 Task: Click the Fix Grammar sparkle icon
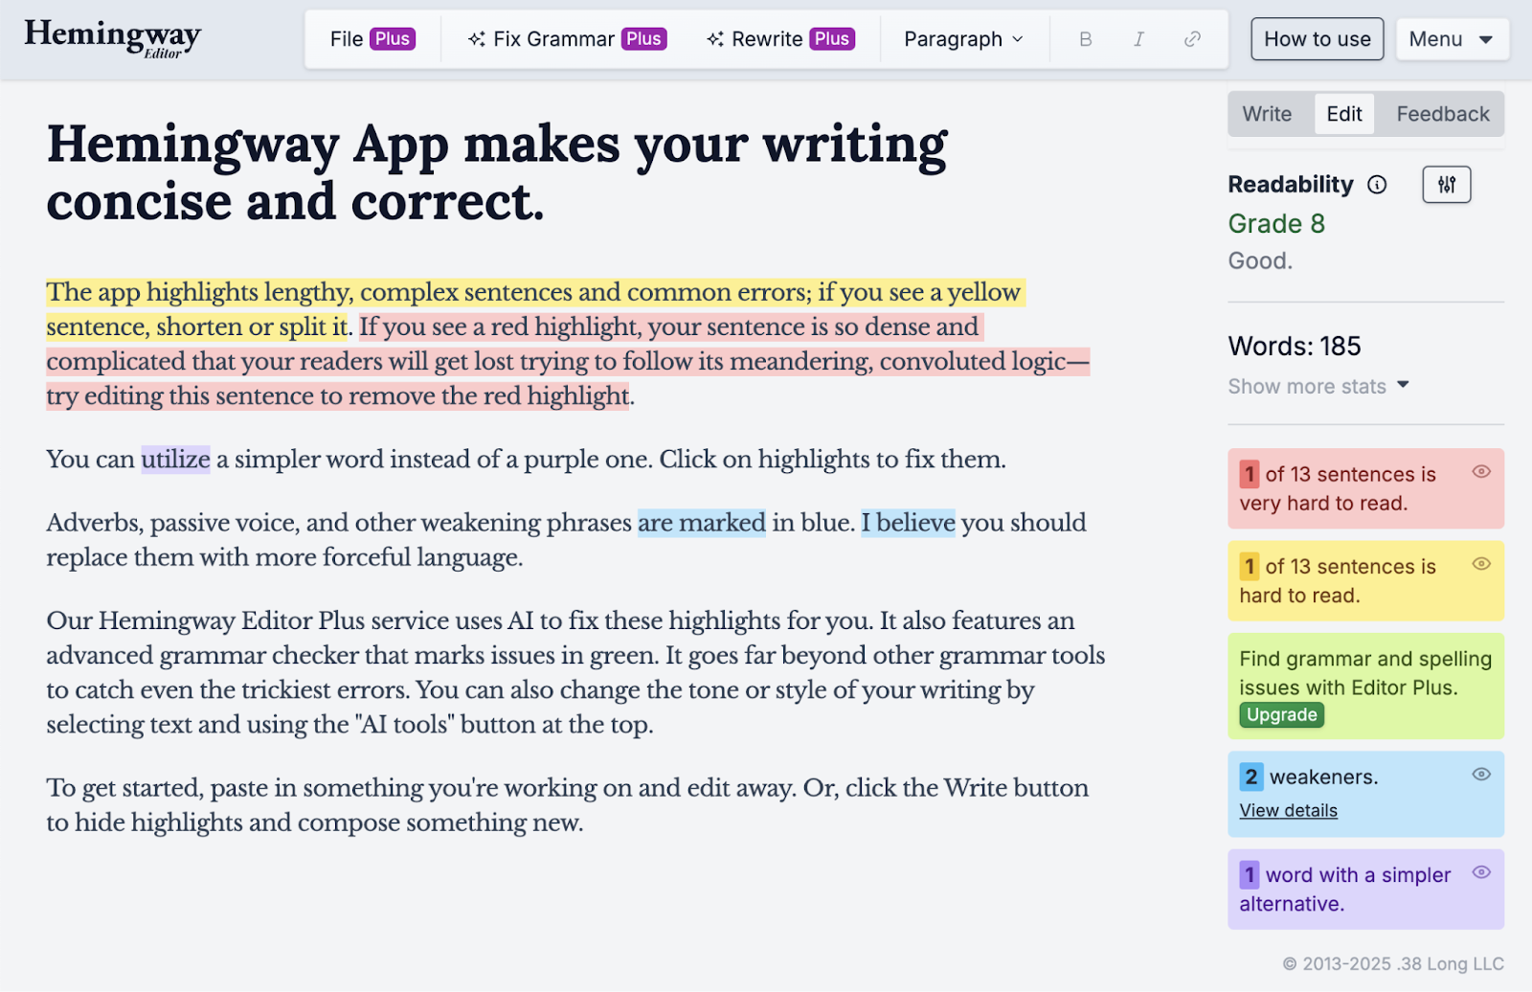pyautogui.click(x=477, y=38)
